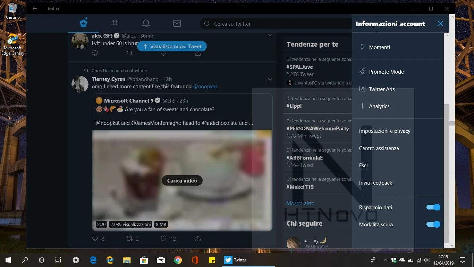Click the Twitter Ads arrow icon
This screenshot has width=474, height=267.
tap(362, 89)
